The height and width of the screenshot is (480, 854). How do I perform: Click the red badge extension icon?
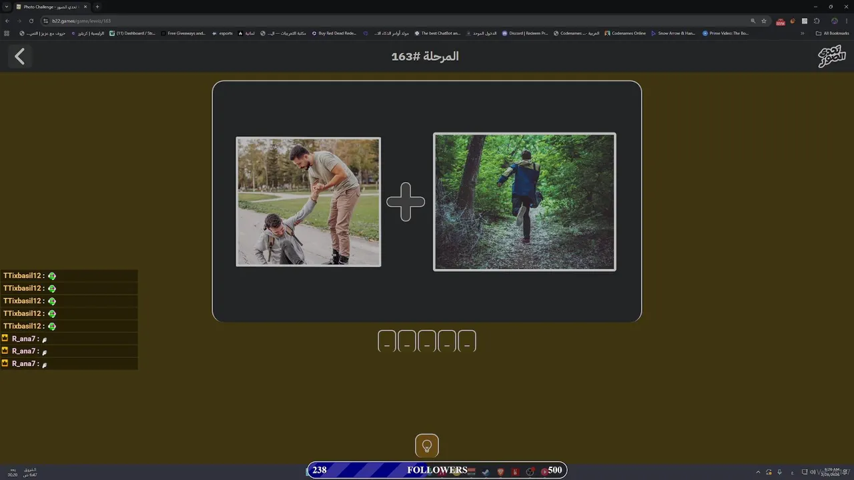pos(781,21)
